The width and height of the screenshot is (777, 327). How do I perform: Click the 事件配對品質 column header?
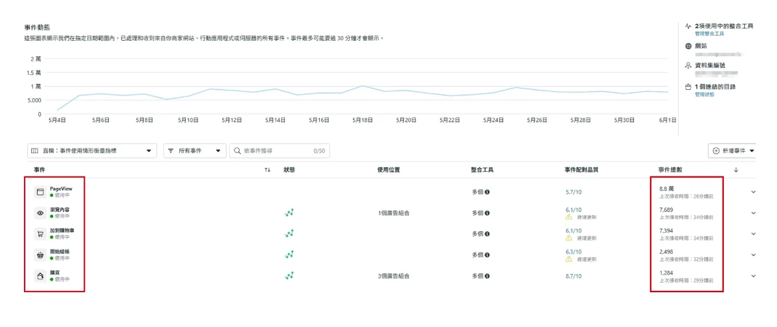582,170
